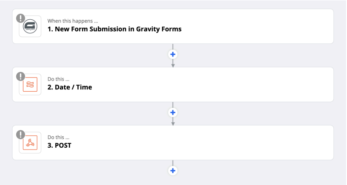
Task: Open the "3. POST" step title
Action: pyautogui.click(x=59, y=146)
